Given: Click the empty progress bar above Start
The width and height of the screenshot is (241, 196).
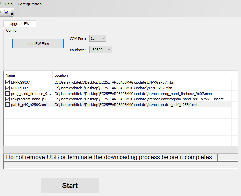Looking at the screenshot, I should [120, 165].
